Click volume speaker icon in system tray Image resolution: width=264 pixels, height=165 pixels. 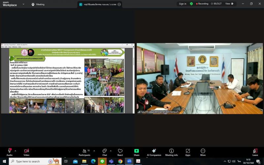tap(234, 161)
